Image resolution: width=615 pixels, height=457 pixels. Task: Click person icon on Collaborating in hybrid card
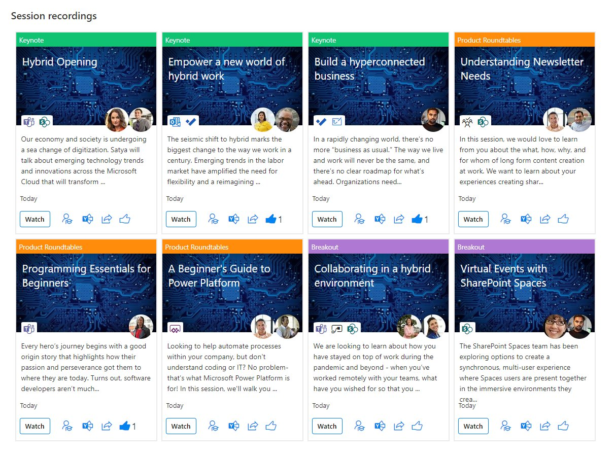[360, 426]
